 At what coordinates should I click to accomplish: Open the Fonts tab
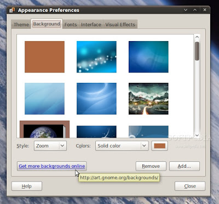[x=71, y=25]
